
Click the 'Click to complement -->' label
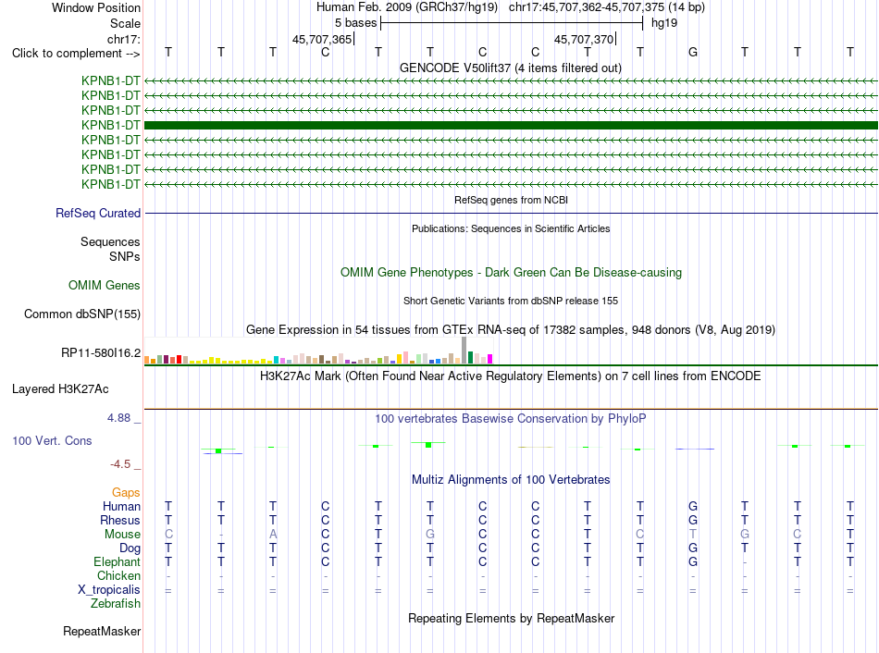76,54
